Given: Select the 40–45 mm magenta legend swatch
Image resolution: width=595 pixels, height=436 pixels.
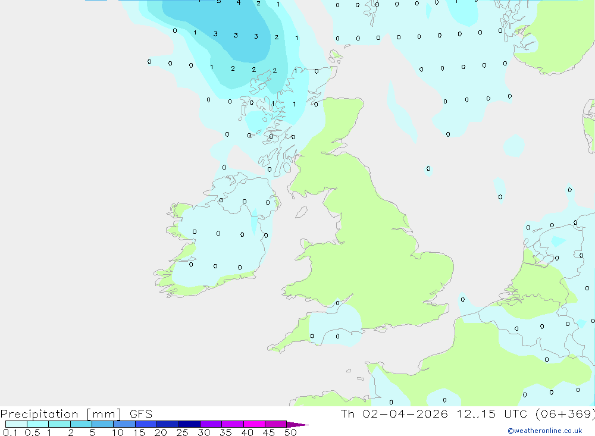Looking at the screenshot, I should click(x=254, y=424).
